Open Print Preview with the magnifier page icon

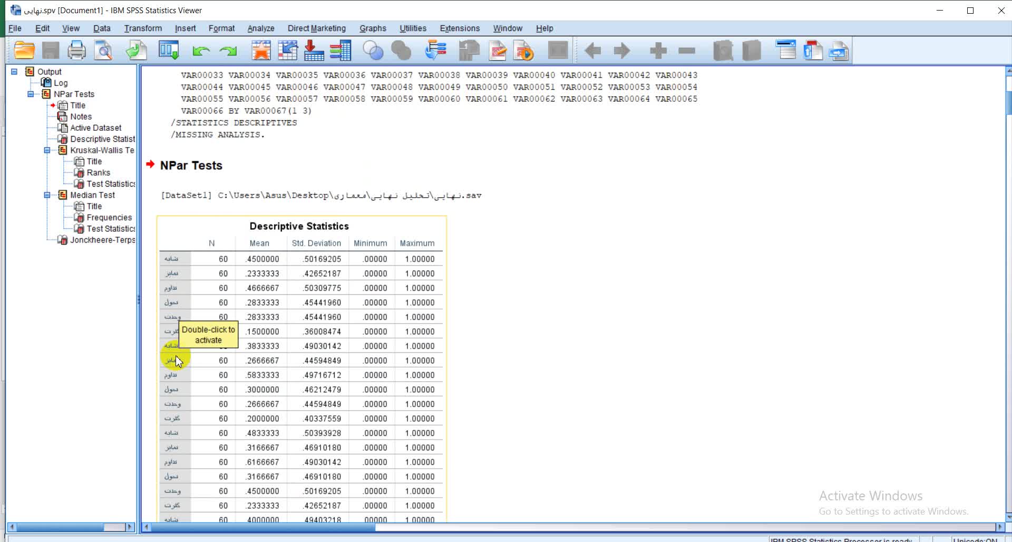[x=103, y=51]
